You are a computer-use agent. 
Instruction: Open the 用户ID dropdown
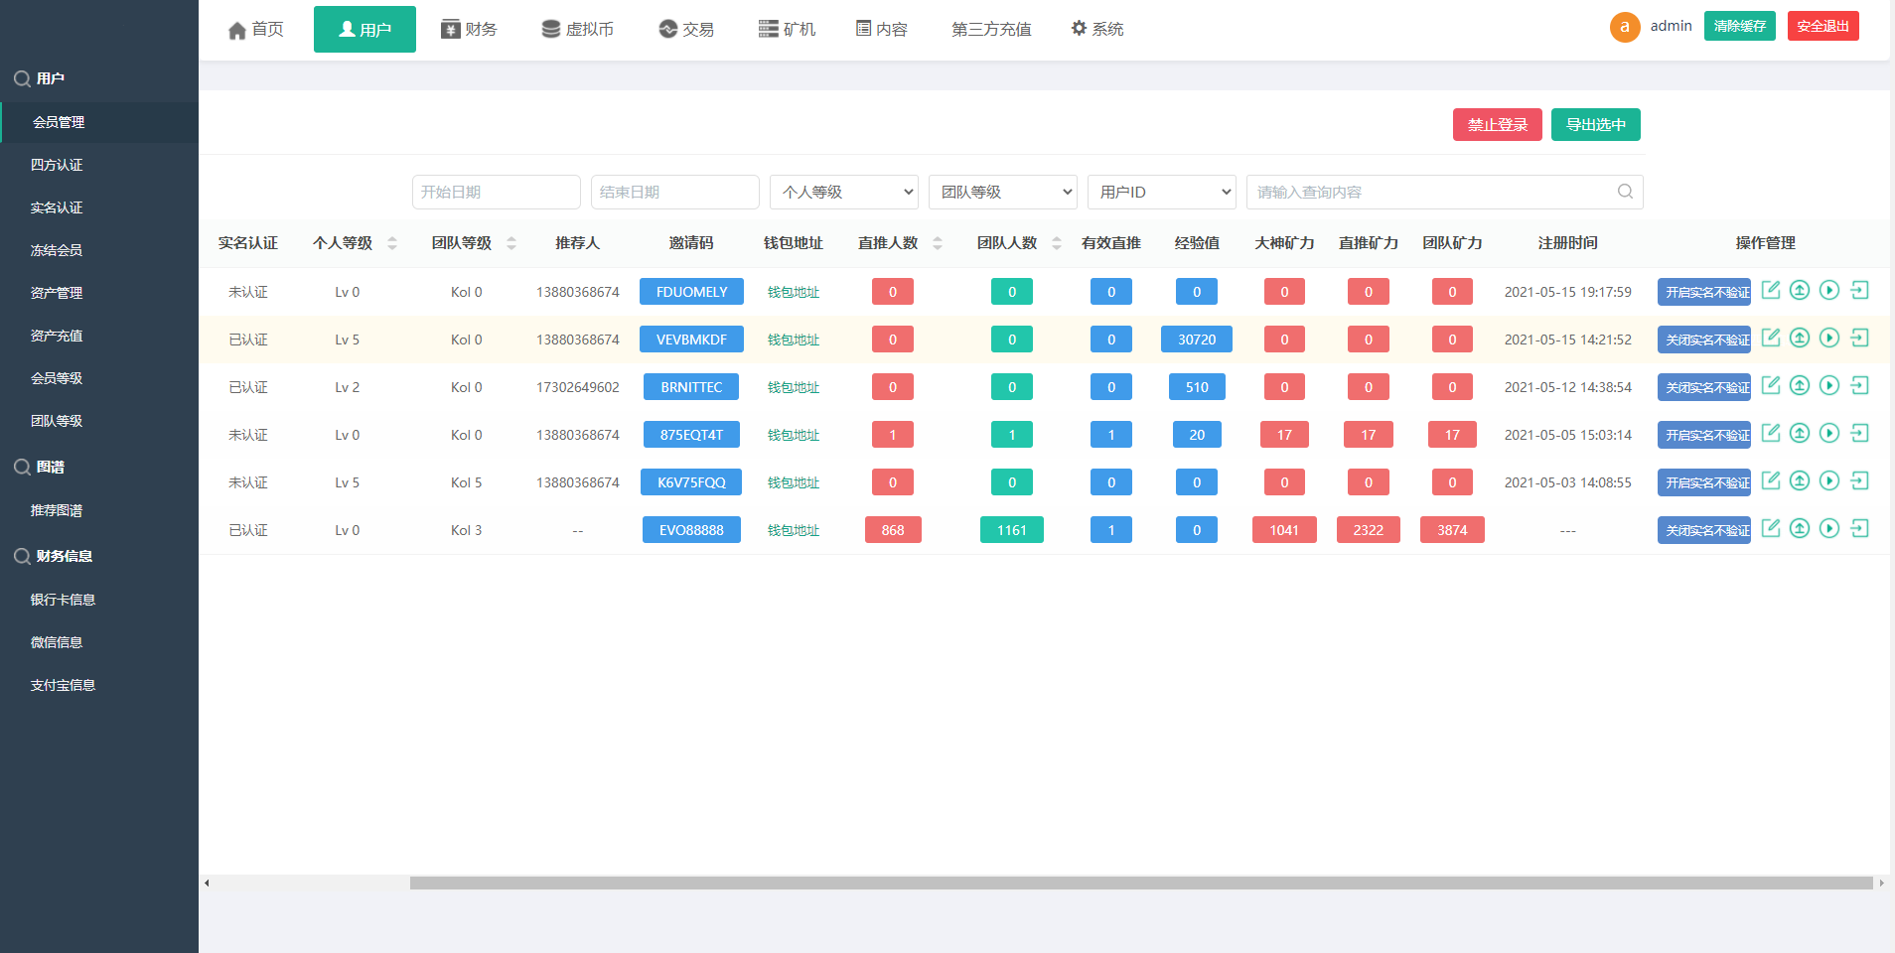pyautogui.click(x=1161, y=192)
